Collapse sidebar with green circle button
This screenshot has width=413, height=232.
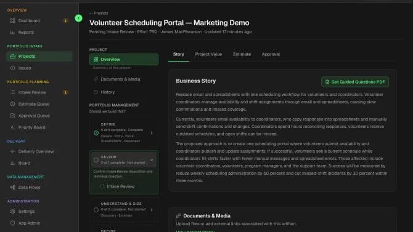[78, 18]
